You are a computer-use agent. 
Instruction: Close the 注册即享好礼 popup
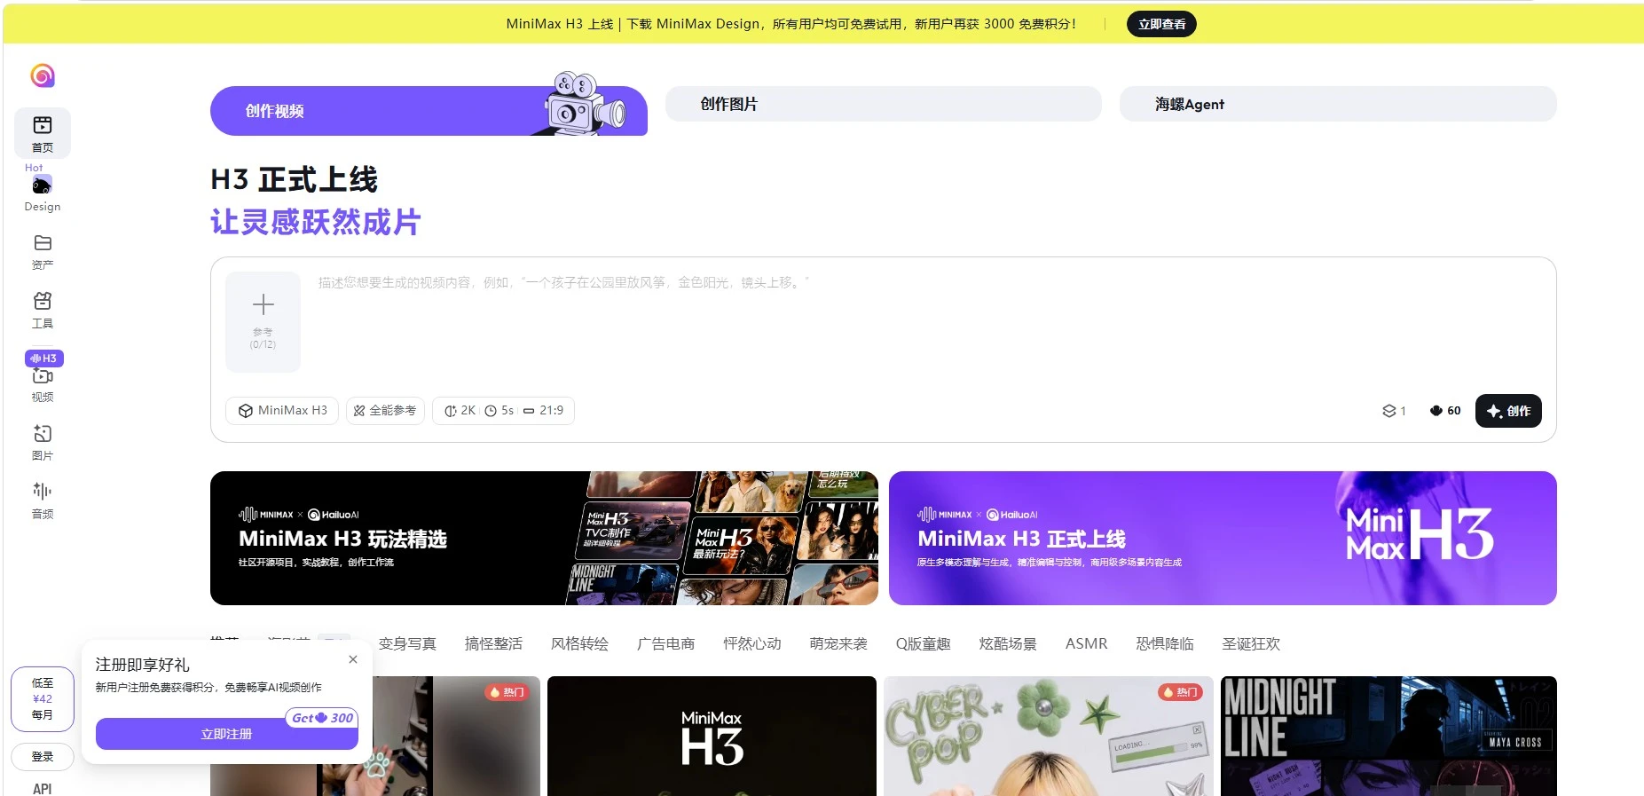[353, 659]
